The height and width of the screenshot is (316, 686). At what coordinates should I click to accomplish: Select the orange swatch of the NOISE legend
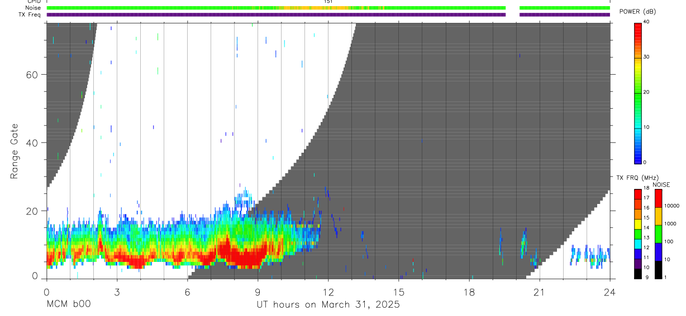click(x=658, y=216)
